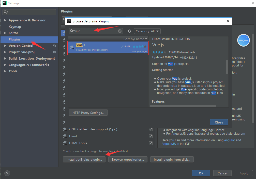
Task: Select Vue.js plugin in results list
Action: click(108, 47)
